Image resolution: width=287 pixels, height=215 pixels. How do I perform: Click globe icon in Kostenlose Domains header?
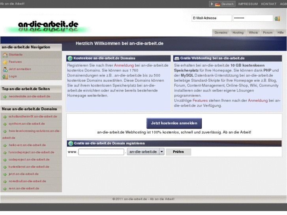[x=70, y=58]
